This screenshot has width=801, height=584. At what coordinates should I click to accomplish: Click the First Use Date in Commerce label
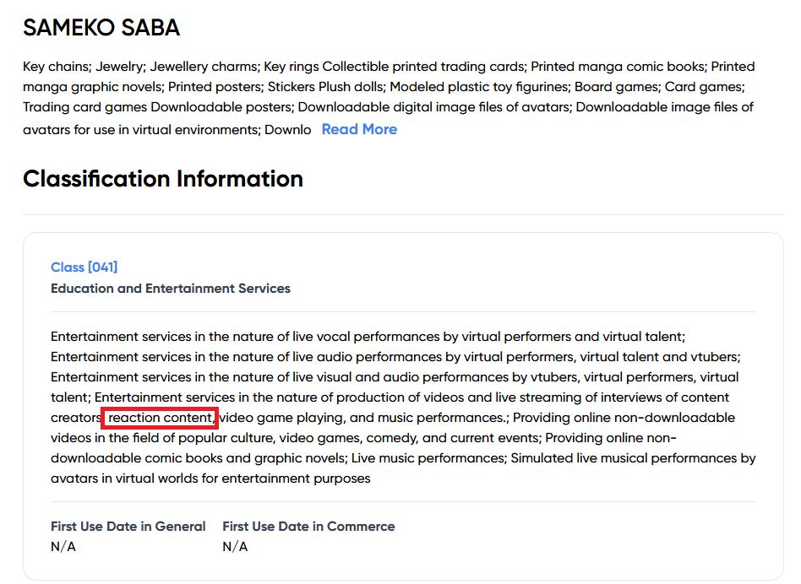308,527
